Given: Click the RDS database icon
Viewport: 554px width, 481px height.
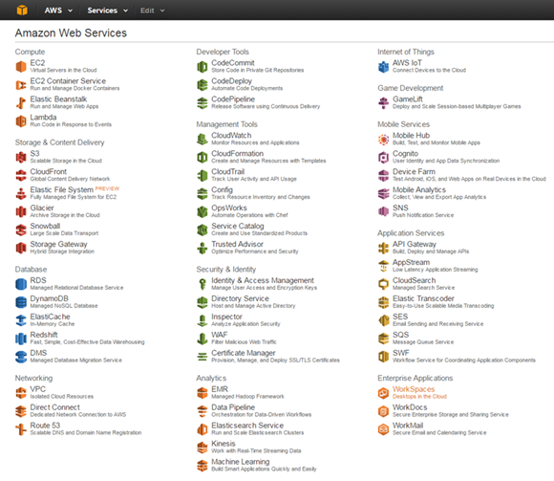Looking at the screenshot, I should click(x=21, y=284).
